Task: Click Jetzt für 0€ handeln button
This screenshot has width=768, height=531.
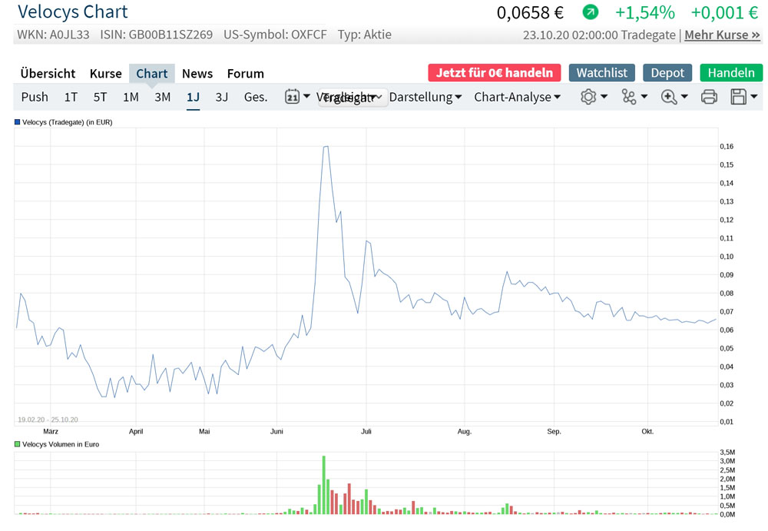Action: 495,72
